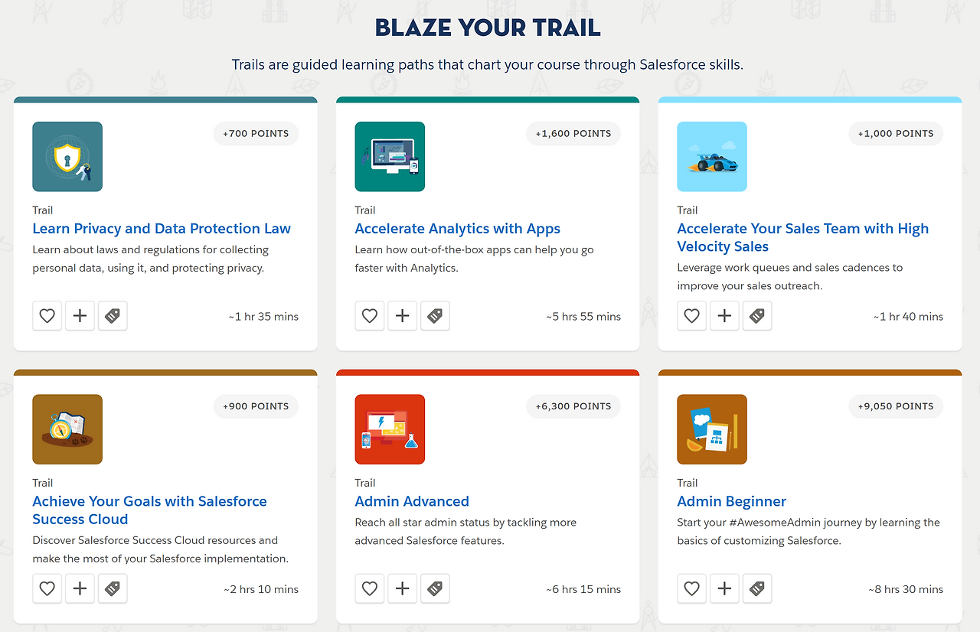
Task: Toggle heart favorite on Achieve Your Goals card
Action: [x=47, y=589]
